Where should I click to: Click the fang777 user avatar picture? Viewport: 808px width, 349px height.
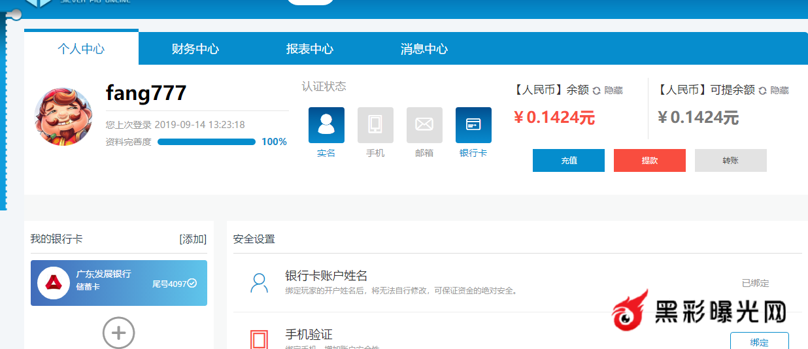coord(63,117)
